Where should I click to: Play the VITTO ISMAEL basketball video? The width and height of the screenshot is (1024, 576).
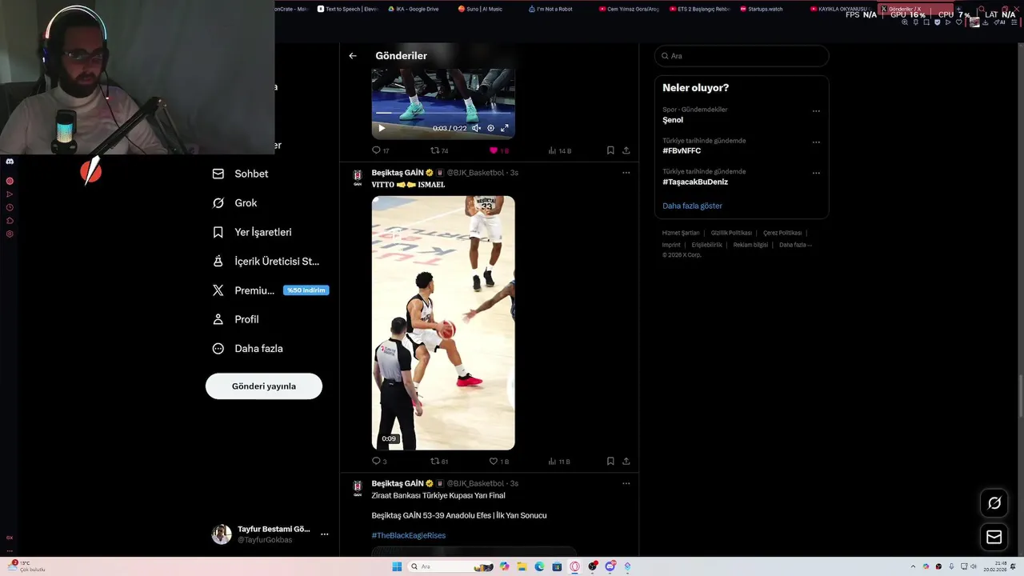(443, 322)
